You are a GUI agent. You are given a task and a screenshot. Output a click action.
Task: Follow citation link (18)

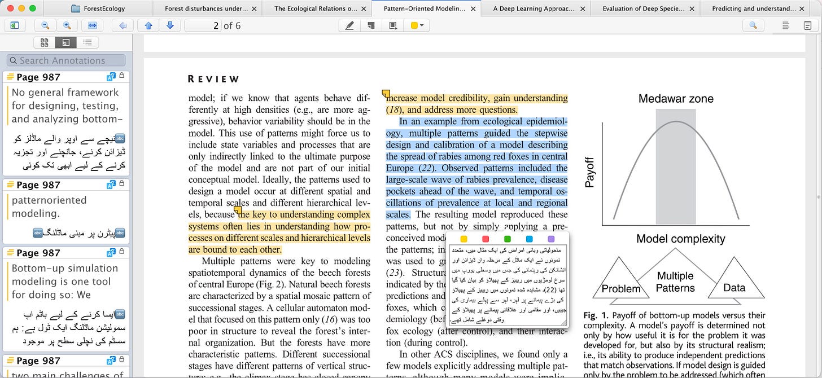(x=394, y=110)
